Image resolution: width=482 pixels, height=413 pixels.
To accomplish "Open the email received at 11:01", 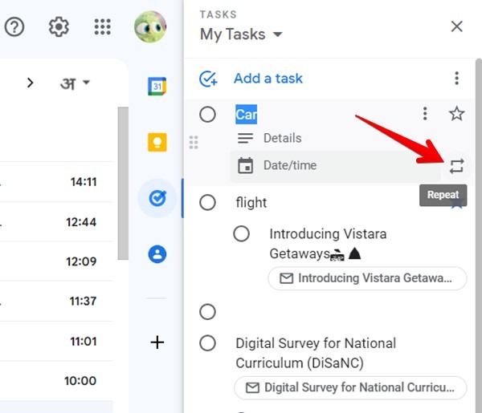I will coord(56,341).
